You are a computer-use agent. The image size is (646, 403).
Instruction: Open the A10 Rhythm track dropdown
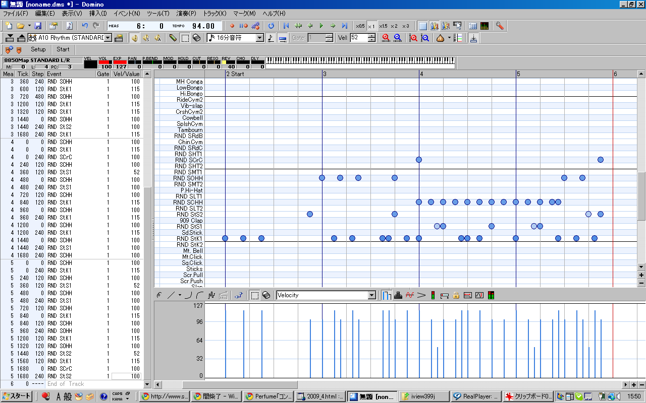(x=108, y=38)
